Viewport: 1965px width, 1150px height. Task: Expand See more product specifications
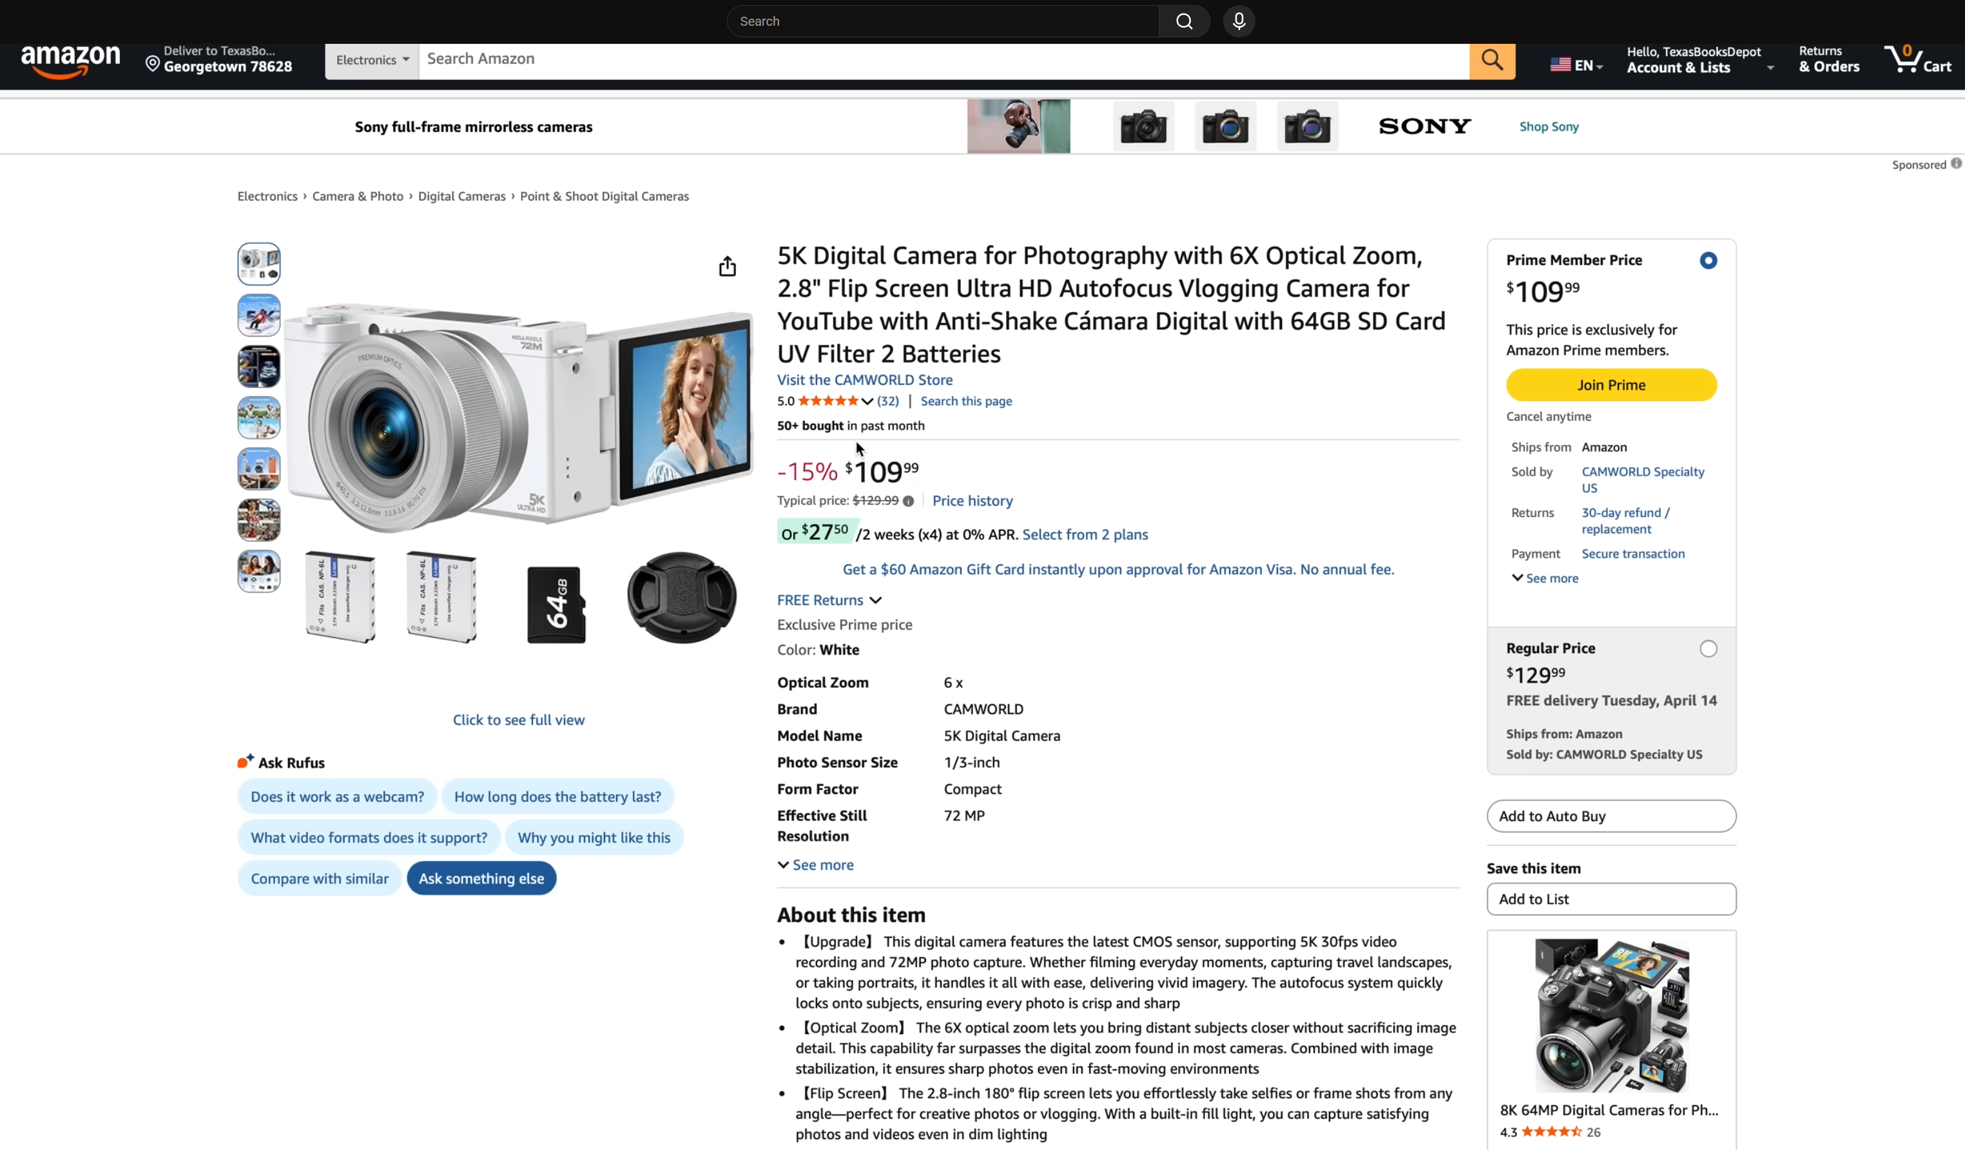click(816, 864)
